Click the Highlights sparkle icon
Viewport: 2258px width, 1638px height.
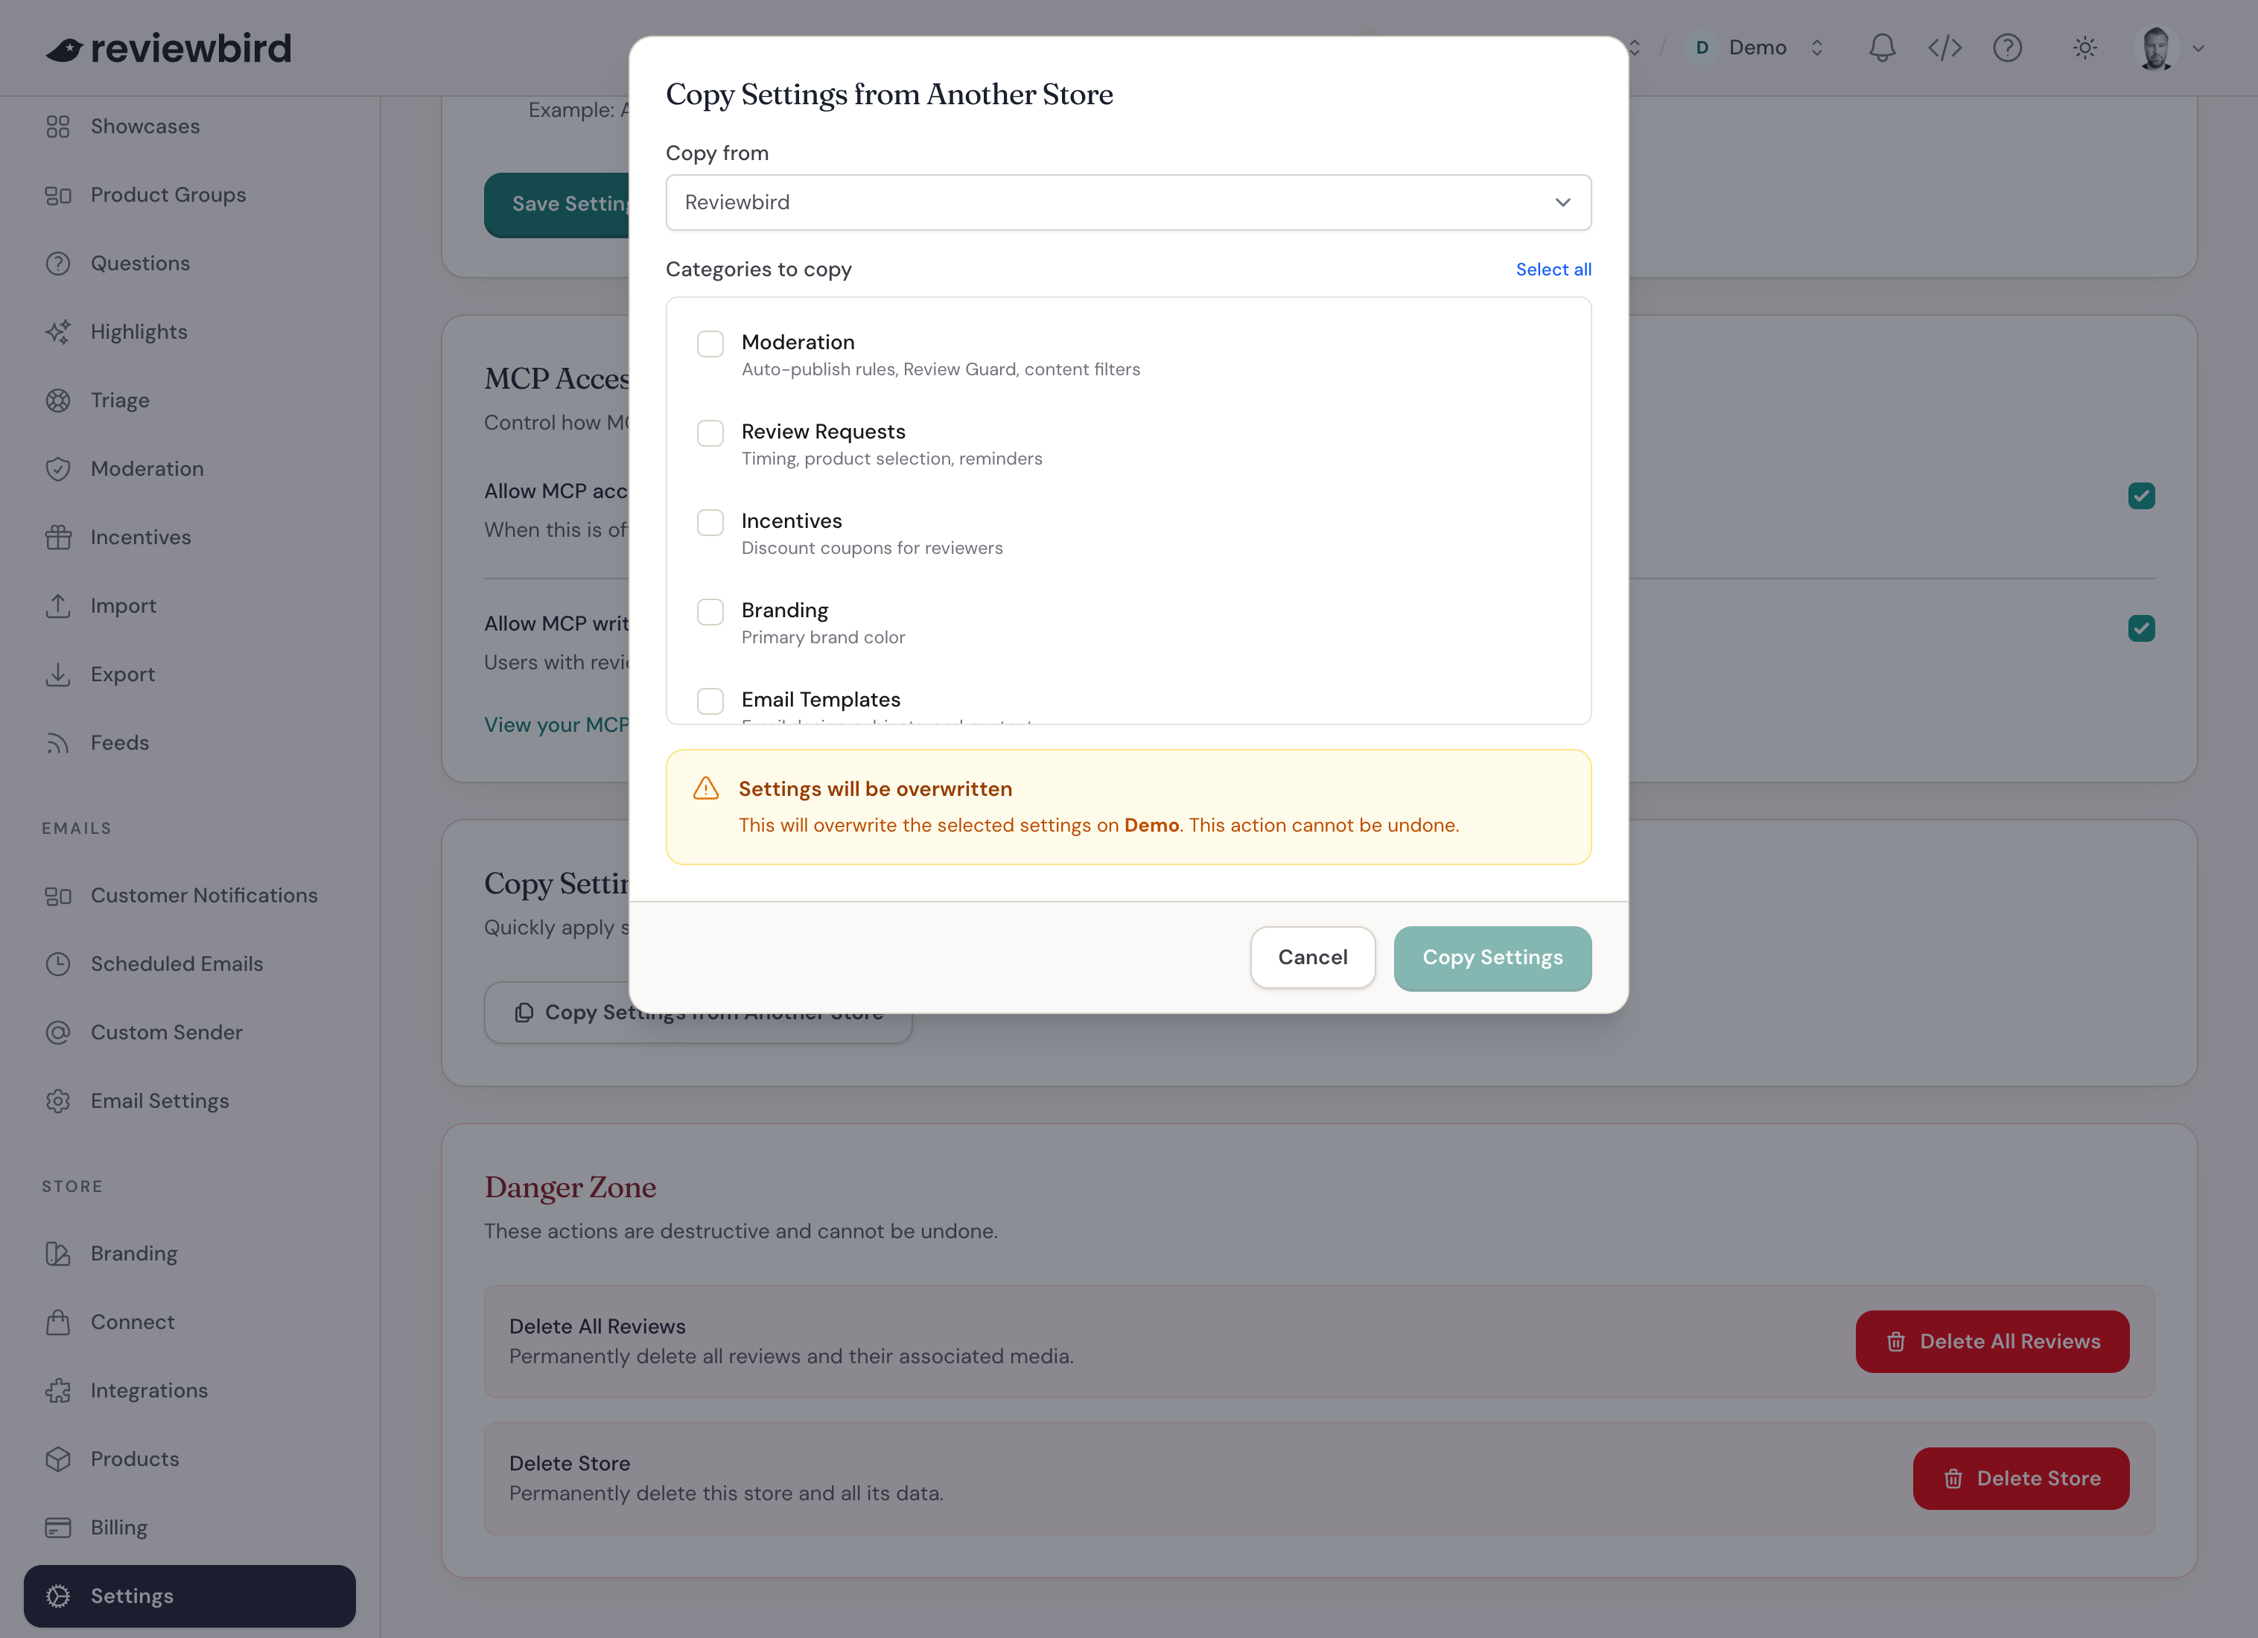58,331
